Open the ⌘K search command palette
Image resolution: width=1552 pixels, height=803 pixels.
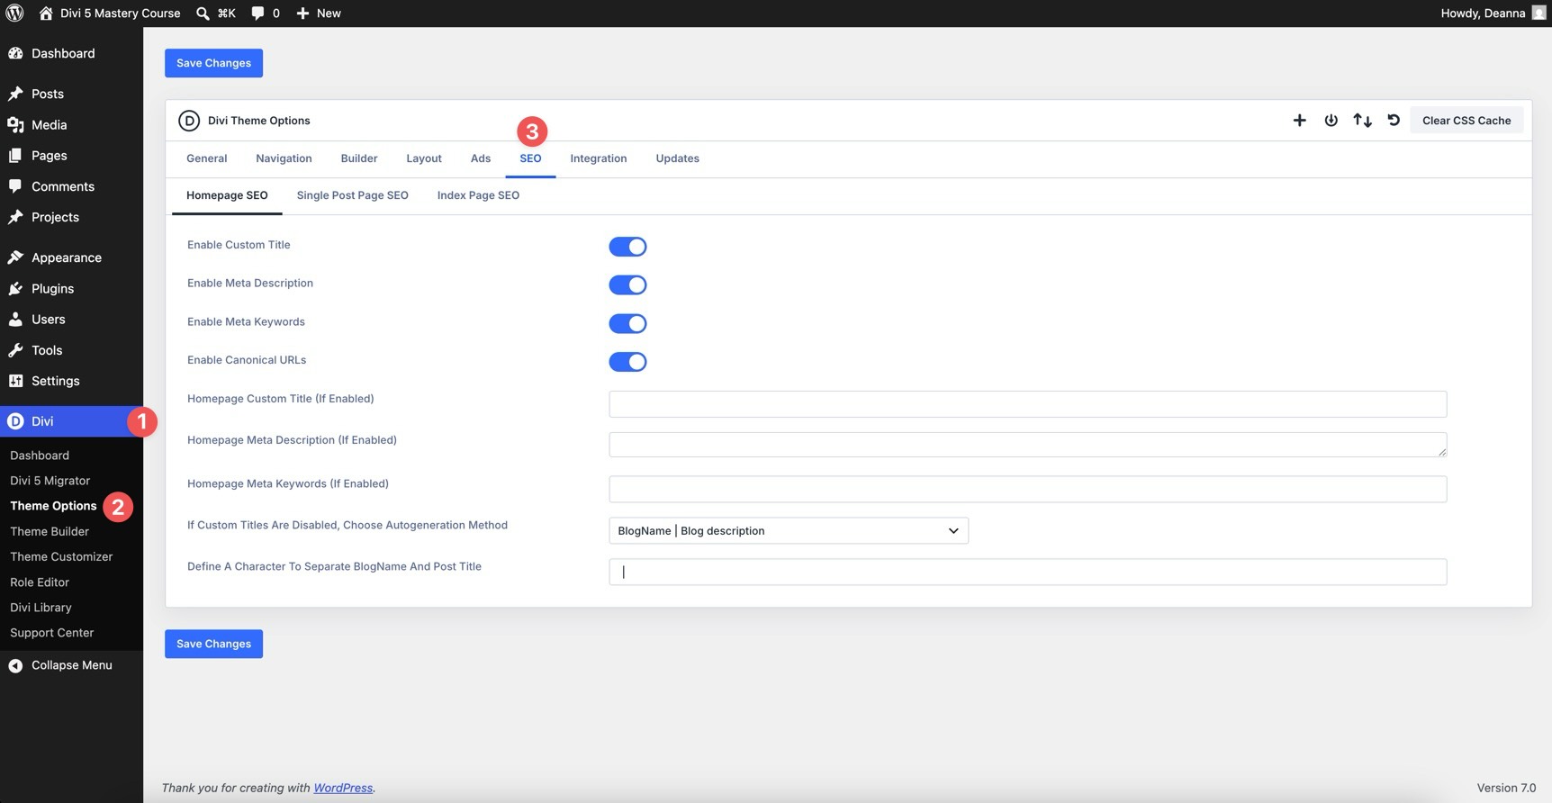(x=216, y=13)
